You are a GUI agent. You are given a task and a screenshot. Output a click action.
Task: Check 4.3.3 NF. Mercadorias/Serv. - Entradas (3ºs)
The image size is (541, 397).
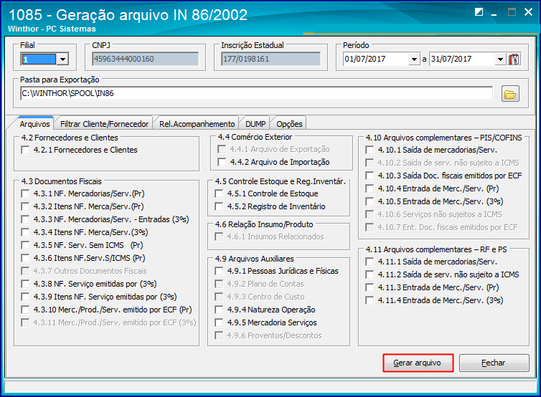coord(25,219)
